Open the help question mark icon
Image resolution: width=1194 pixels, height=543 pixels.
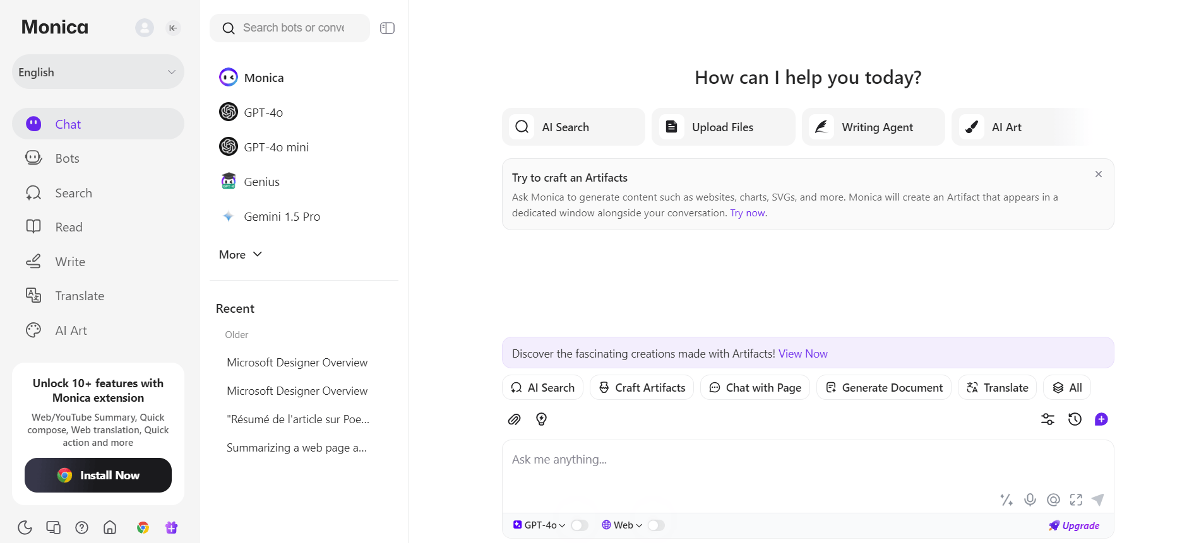point(81,527)
